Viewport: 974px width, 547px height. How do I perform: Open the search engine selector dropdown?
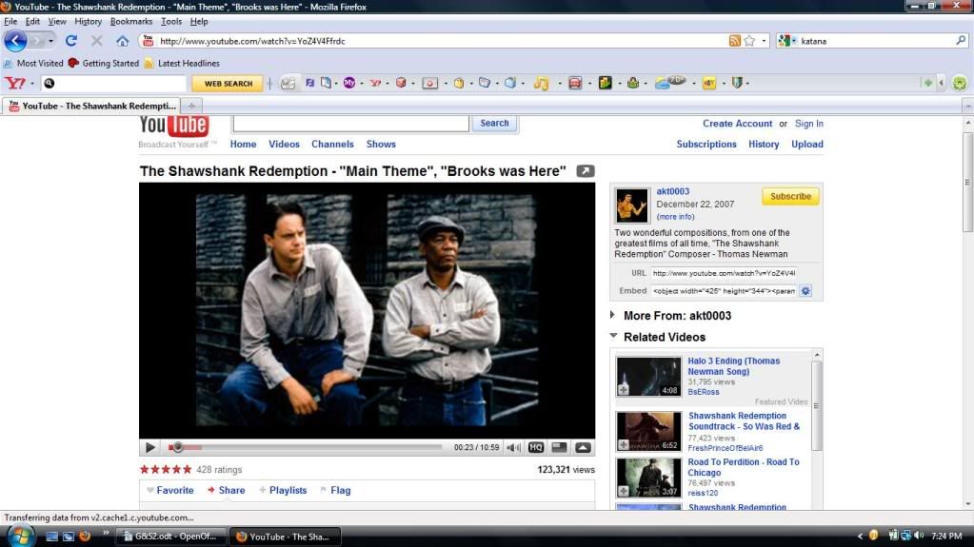(x=787, y=41)
